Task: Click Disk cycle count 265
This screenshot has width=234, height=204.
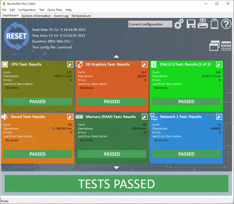Action: click(218, 72)
